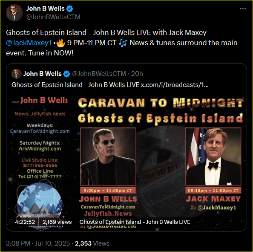Click the 4:22:52 broadcast duration label
Viewport: 253px width, 252px height.
(x=25, y=222)
